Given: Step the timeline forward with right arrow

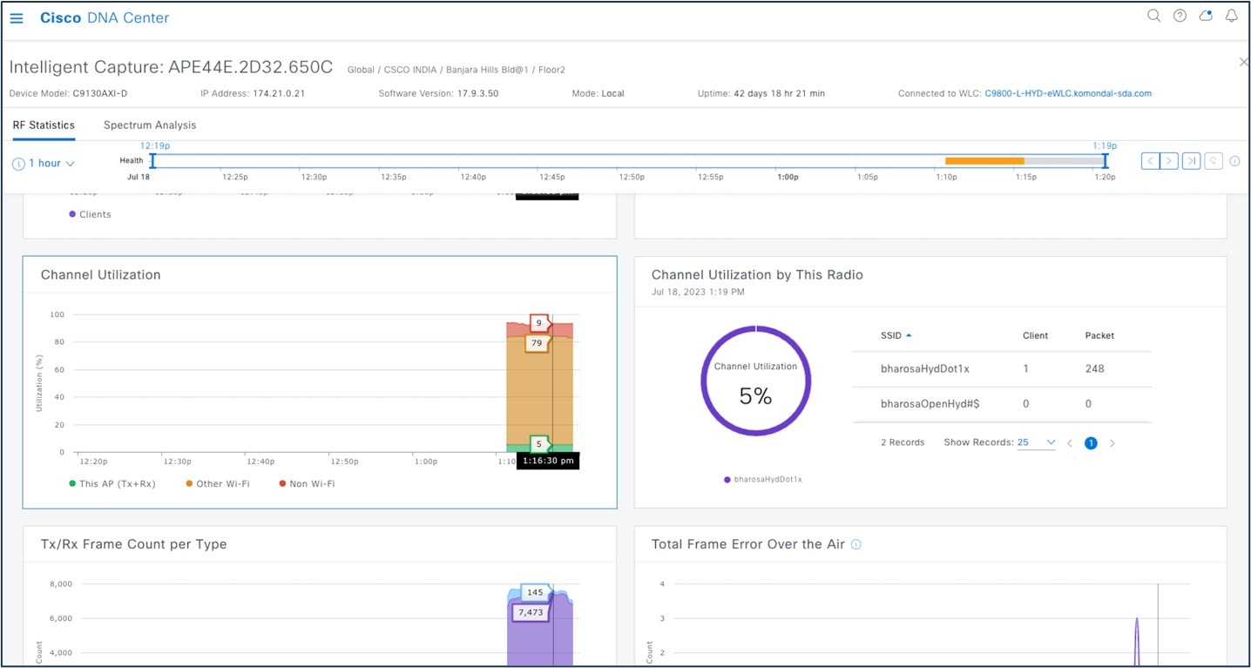Looking at the screenshot, I should [x=1169, y=161].
